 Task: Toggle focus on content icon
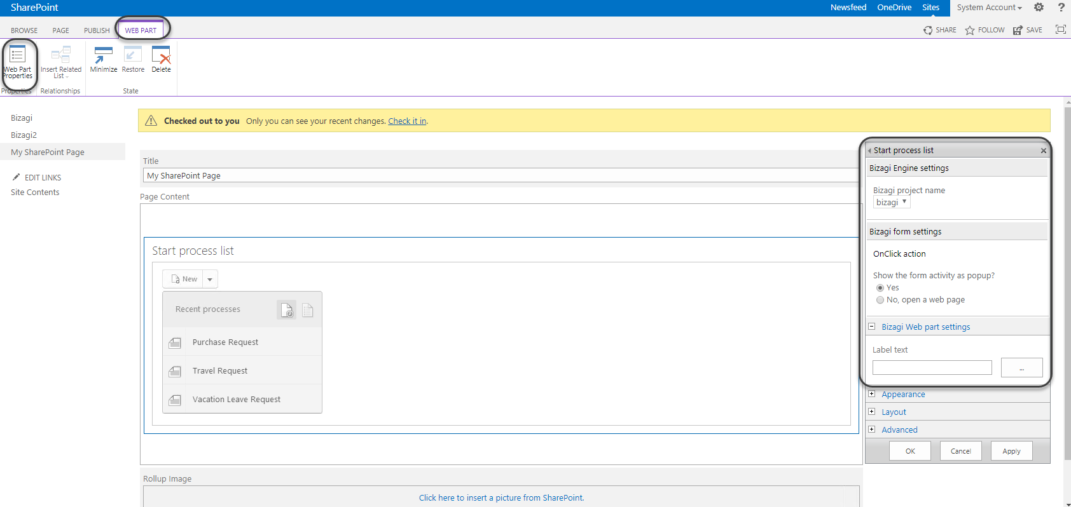click(1060, 29)
